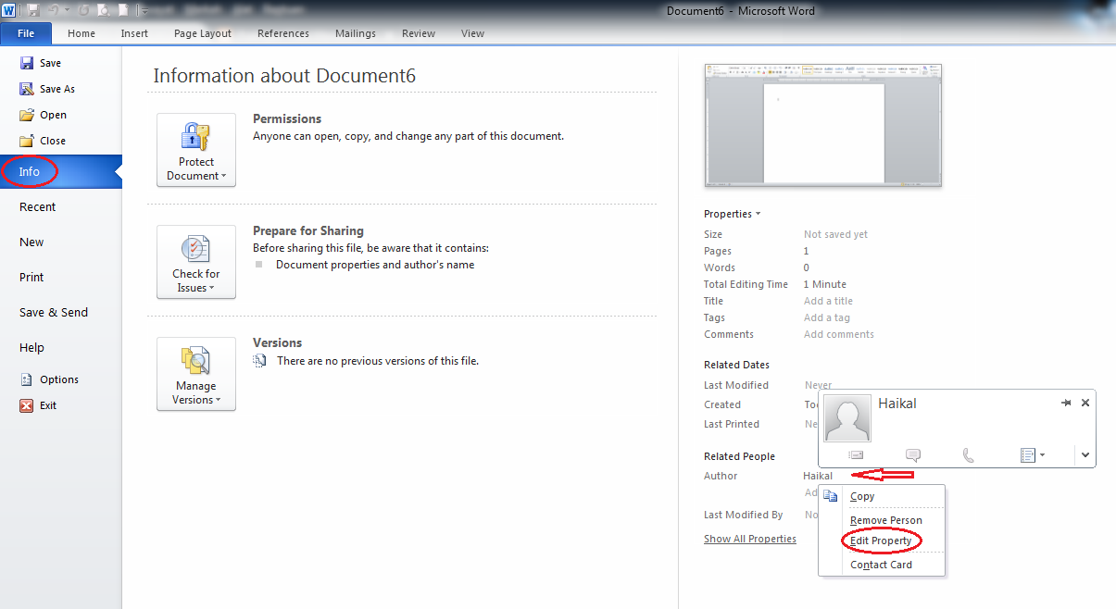Click the Save icon in Quick Access Toolbar
The height and width of the screenshot is (609, 1116).
[x=33, y=10]
